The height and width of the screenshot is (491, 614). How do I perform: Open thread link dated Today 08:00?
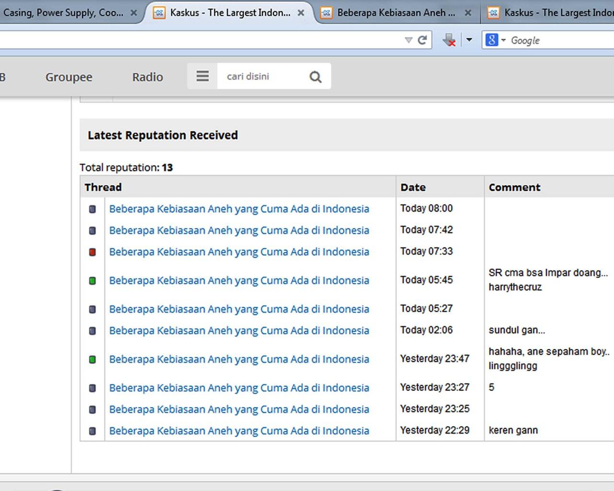(239, 209)
